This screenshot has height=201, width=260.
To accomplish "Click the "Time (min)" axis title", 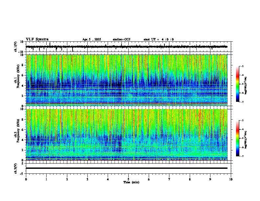I will pyautogui.click(x=131, y=182).
